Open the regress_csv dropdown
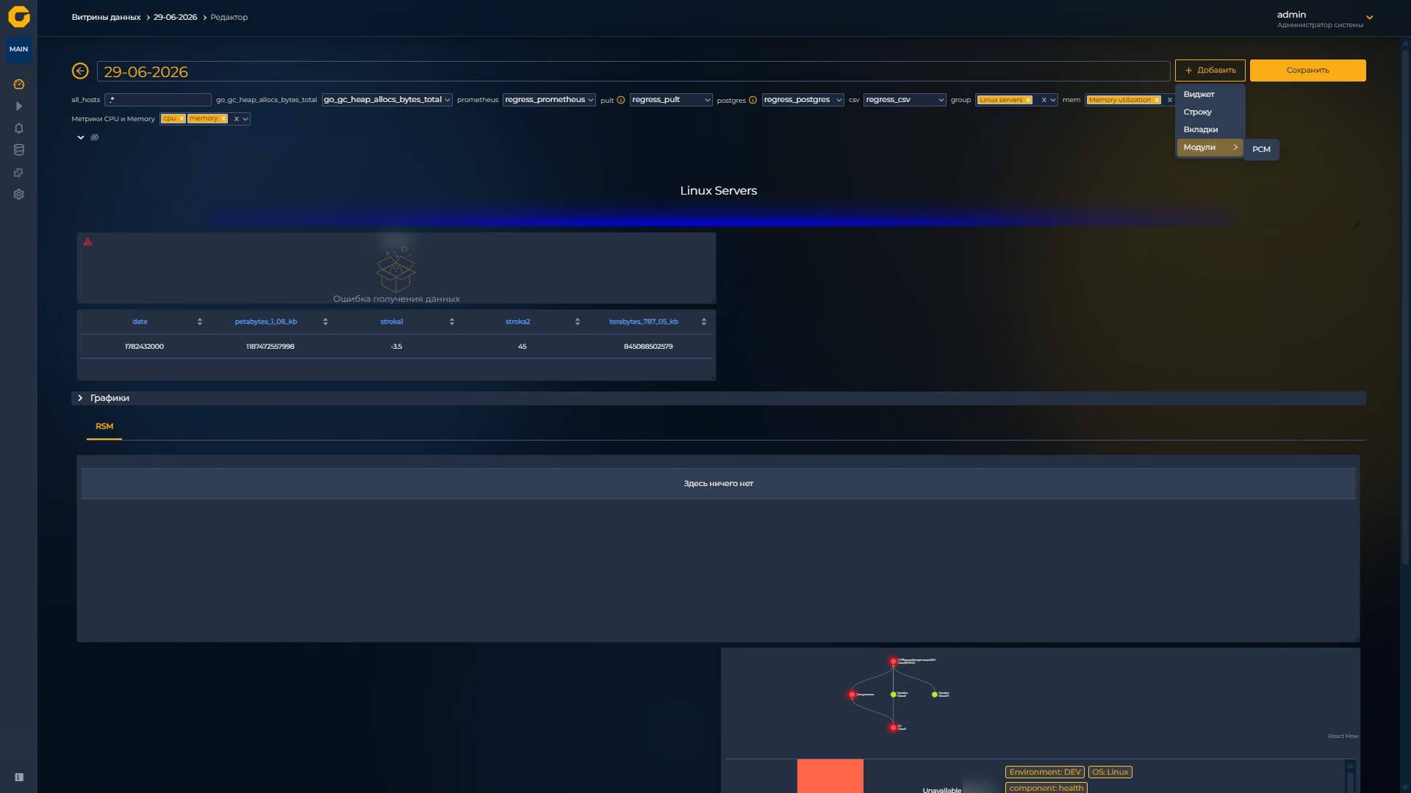Screen dimensions: 1411x793 coord(905,100)
